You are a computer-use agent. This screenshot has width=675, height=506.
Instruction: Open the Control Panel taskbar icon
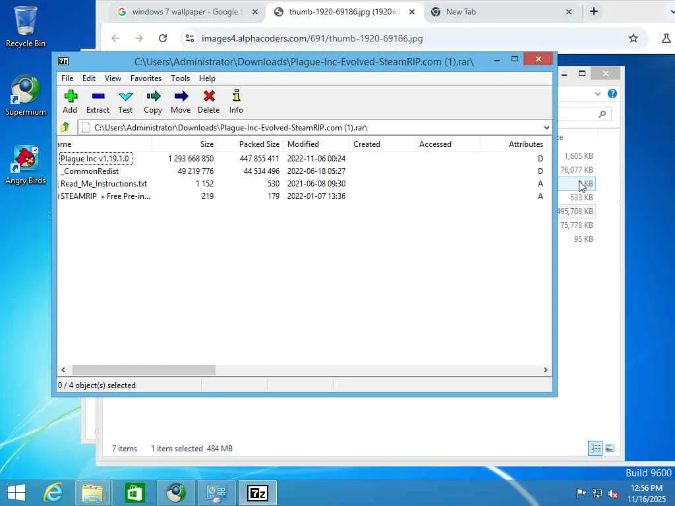(x=216, y=493)
